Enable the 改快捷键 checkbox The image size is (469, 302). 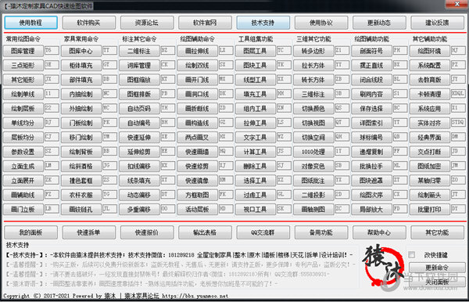tap(412, 255)
